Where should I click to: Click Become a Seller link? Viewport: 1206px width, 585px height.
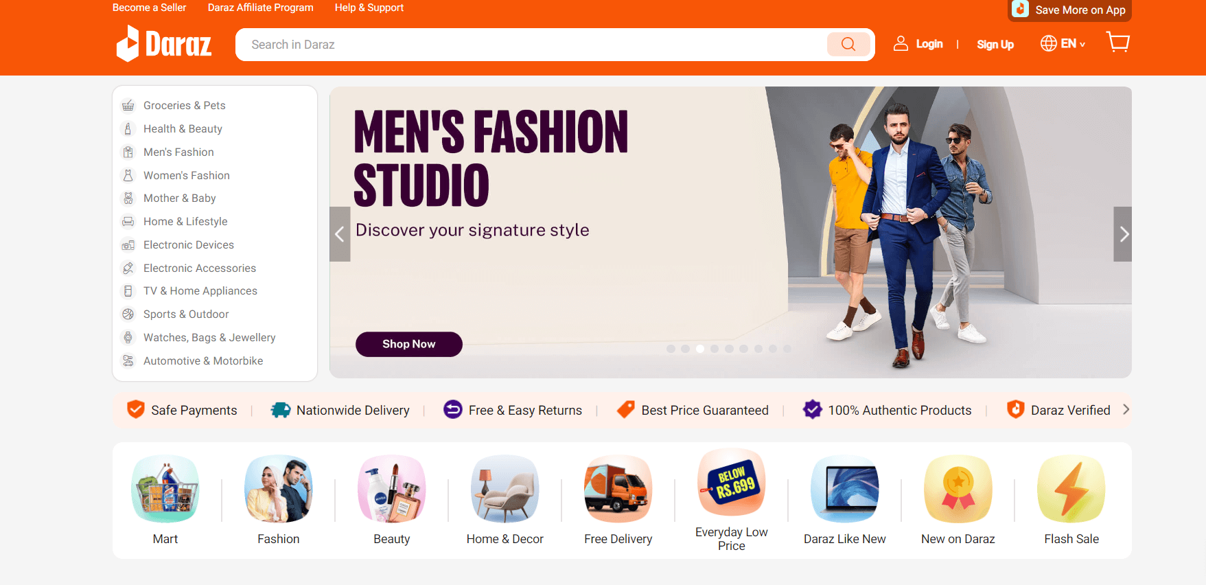pyautogui.click(x=149, y=8)
